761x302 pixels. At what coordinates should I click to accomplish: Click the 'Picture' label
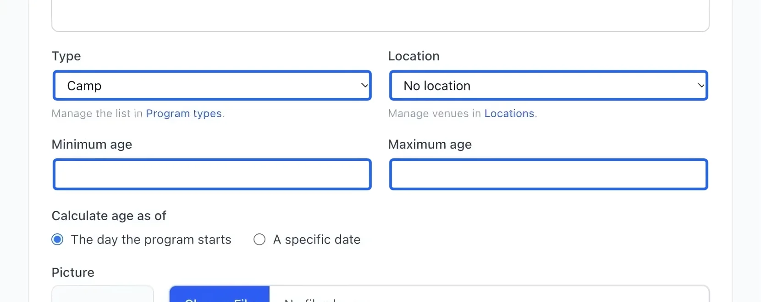[73, 273]
